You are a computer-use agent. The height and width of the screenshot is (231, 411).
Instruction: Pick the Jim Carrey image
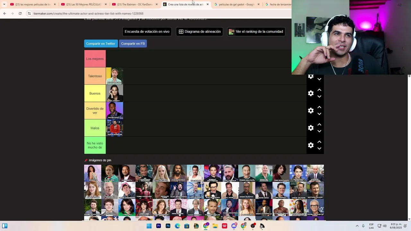pyautogui.click(x=281, y=191)
